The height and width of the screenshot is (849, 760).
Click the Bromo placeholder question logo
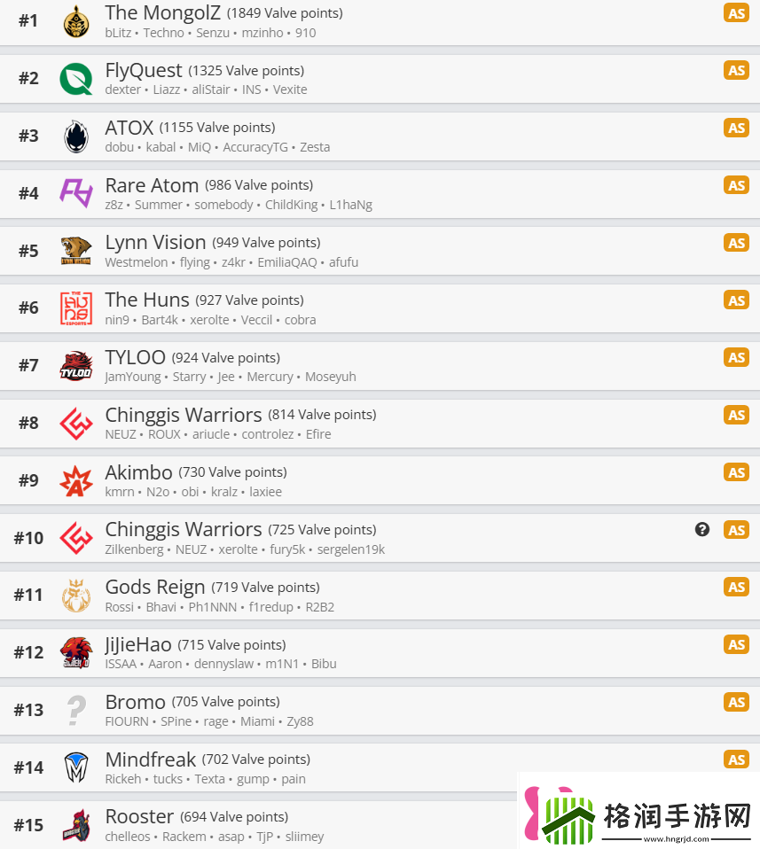[76, 711]
